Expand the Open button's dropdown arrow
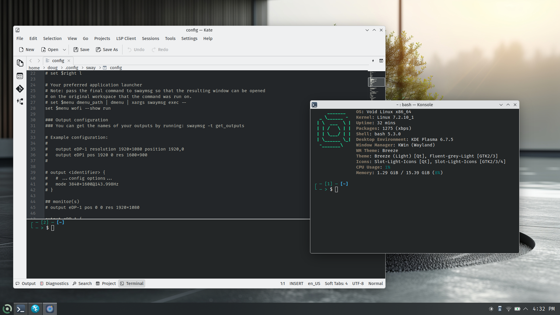This screenshot has width=560, height=315. coord(64,49)
